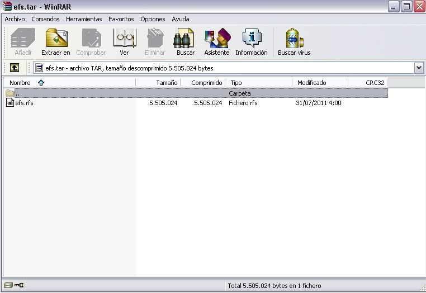426x293 pixels.
Task: Click the 31/07/2011 4:00 date cell
Action: 319,103
